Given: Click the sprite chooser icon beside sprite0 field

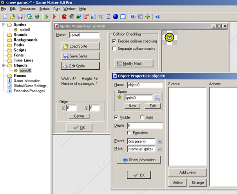Looking at the screenshot, I should (x=157, y=98).
